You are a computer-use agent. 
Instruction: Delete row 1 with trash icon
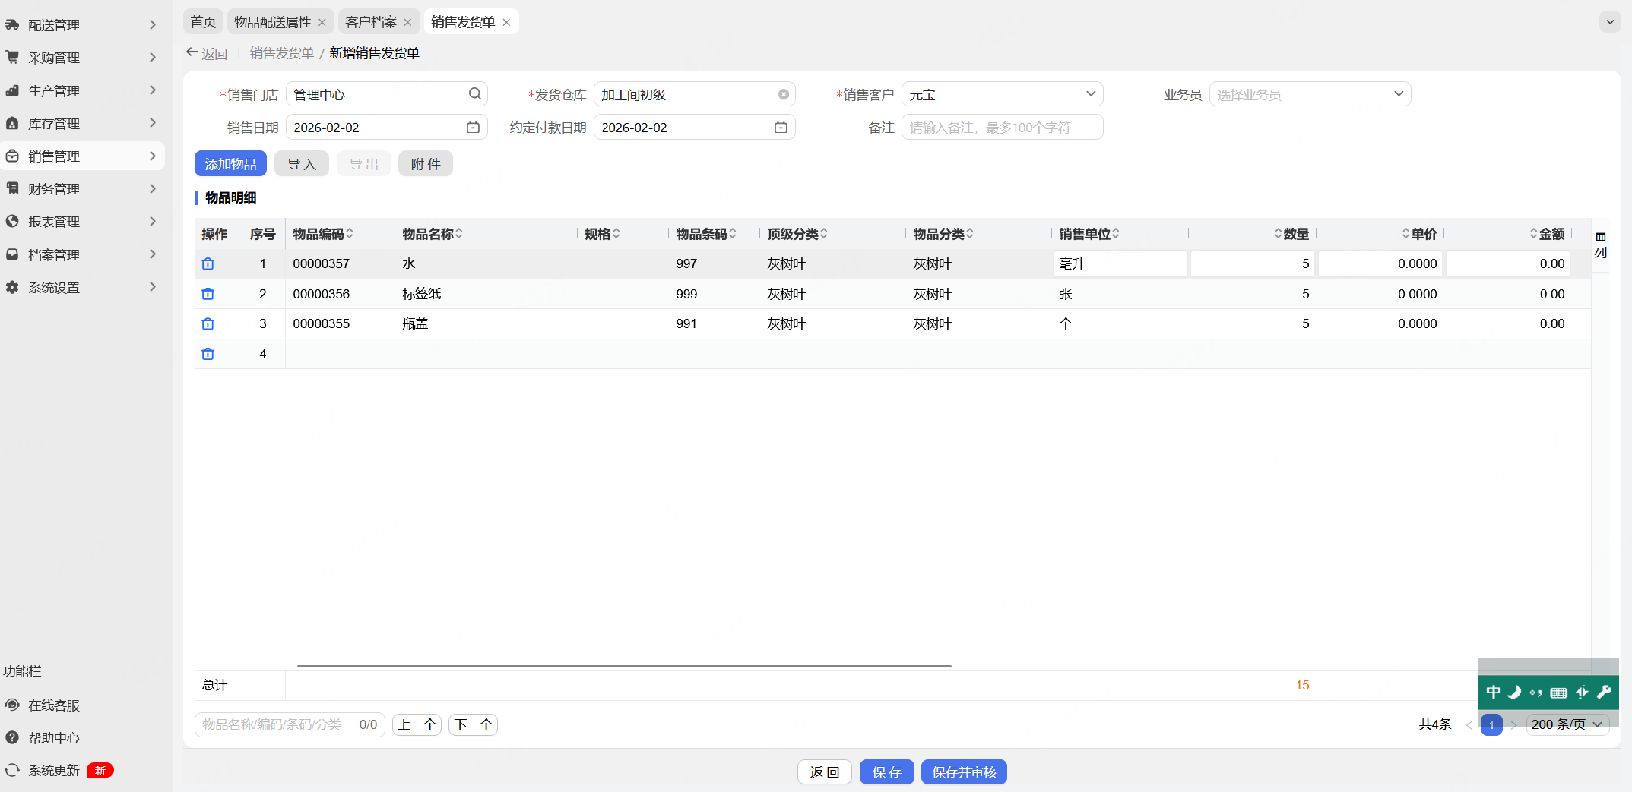[x=208, y=264]
